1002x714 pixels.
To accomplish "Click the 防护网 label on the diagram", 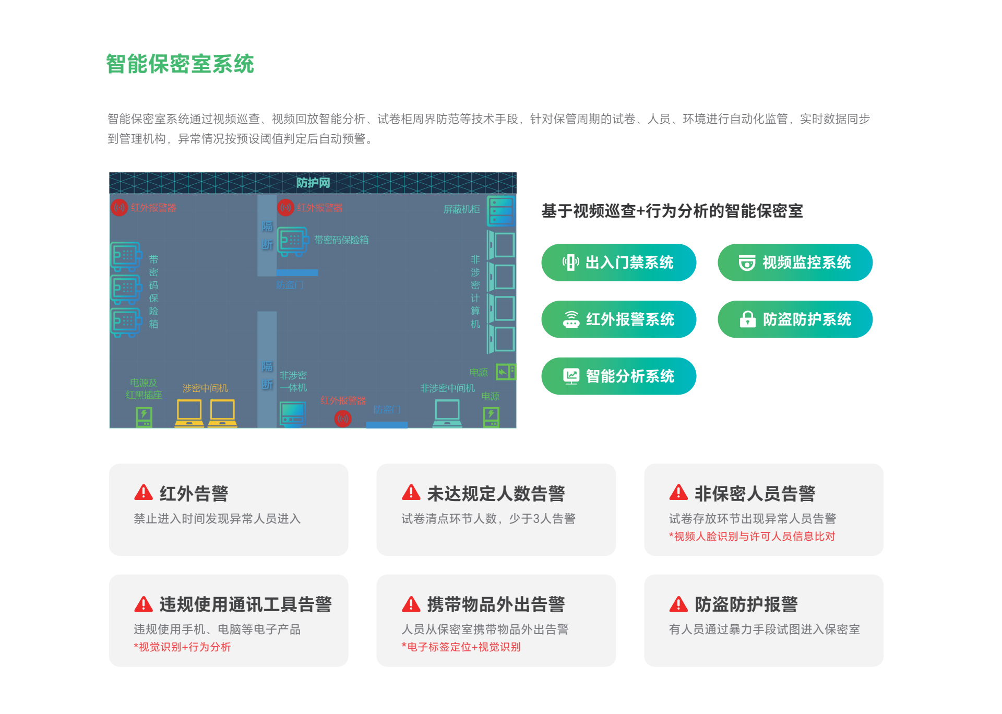I will tap(313, 183).
